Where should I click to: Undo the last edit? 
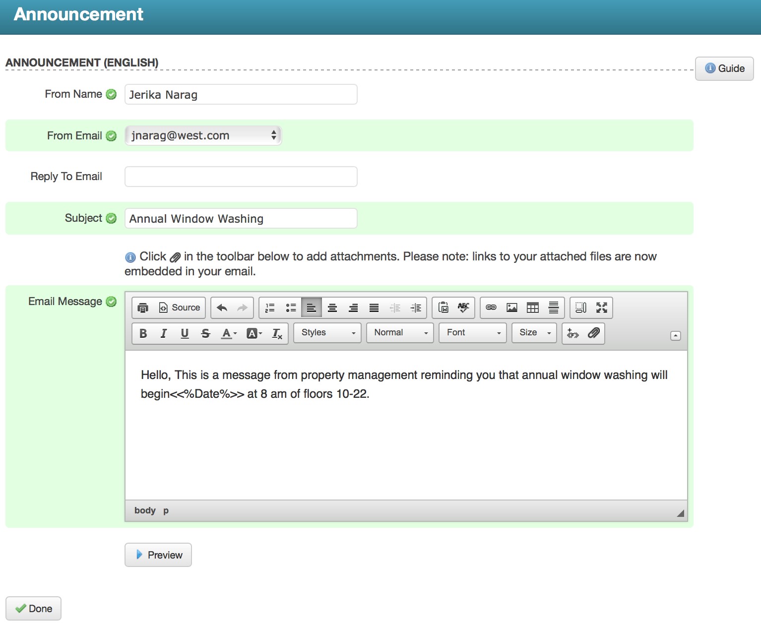click(222, 308)
